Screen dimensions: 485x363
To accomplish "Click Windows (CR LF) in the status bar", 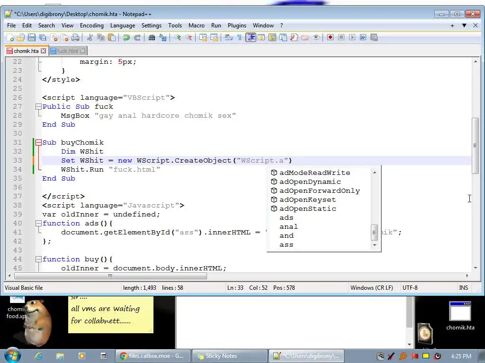I will [x=371, y=288].
